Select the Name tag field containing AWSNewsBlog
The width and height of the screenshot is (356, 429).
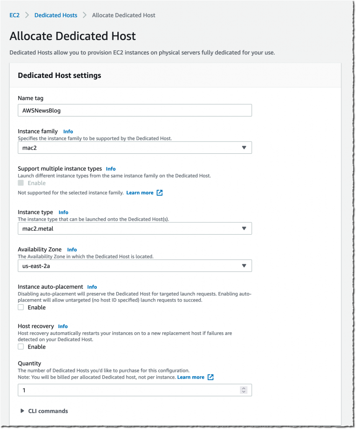click(x=134, y=110)
